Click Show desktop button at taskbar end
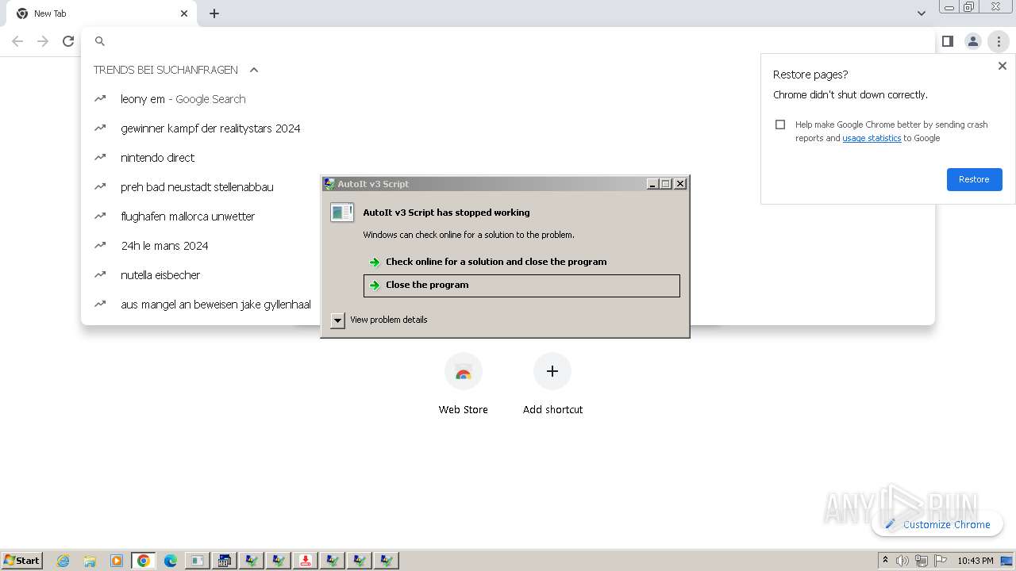 tap(1007, 561)
